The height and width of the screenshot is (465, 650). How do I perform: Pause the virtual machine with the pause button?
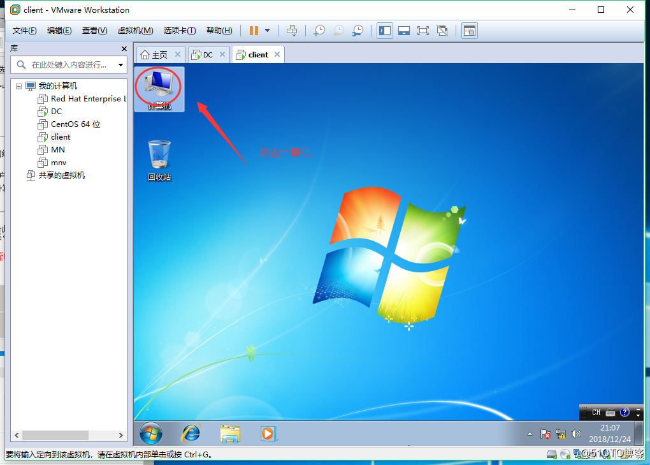pos(254,31)
